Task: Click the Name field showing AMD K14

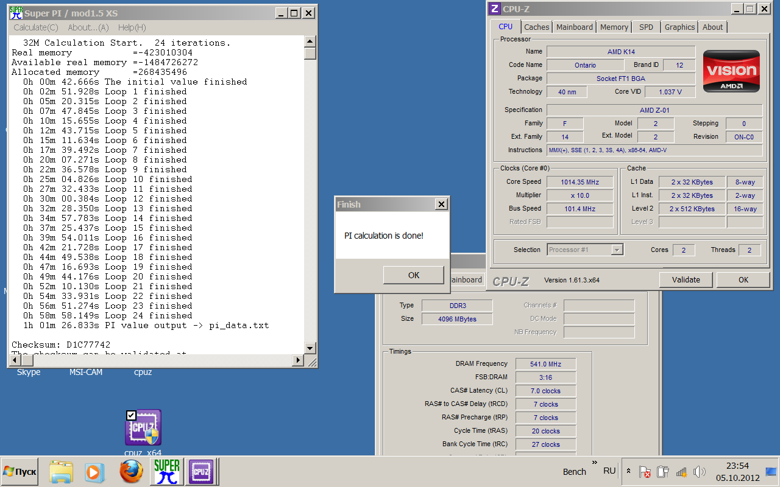Action: (621, 52)
